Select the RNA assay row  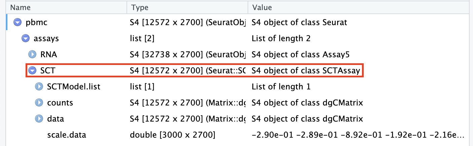click(46, 55)
